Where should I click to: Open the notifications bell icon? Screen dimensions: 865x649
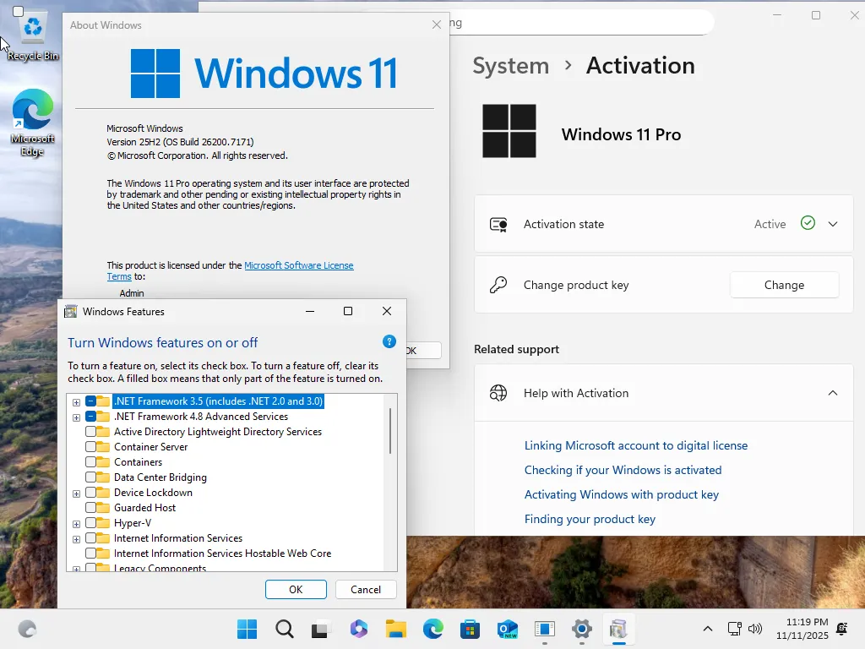pyautogui.click(x=842, y=629)
